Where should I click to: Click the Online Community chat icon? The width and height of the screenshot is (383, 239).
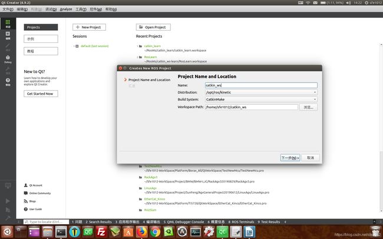click(26, 193)
